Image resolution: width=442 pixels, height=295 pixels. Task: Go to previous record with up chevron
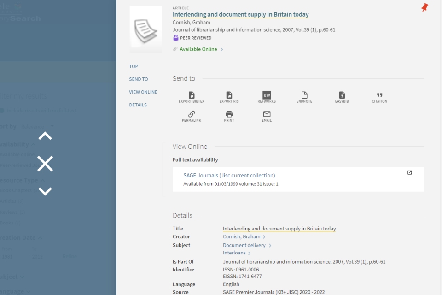point(45,136)
